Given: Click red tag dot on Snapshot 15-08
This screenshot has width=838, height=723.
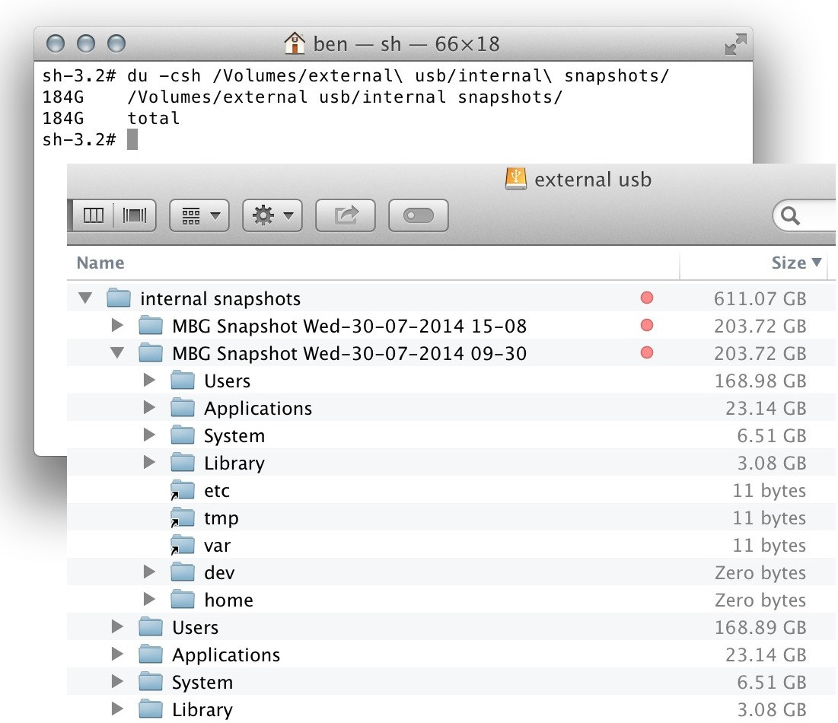Looking at the screenshot, I should pos(647,325).
